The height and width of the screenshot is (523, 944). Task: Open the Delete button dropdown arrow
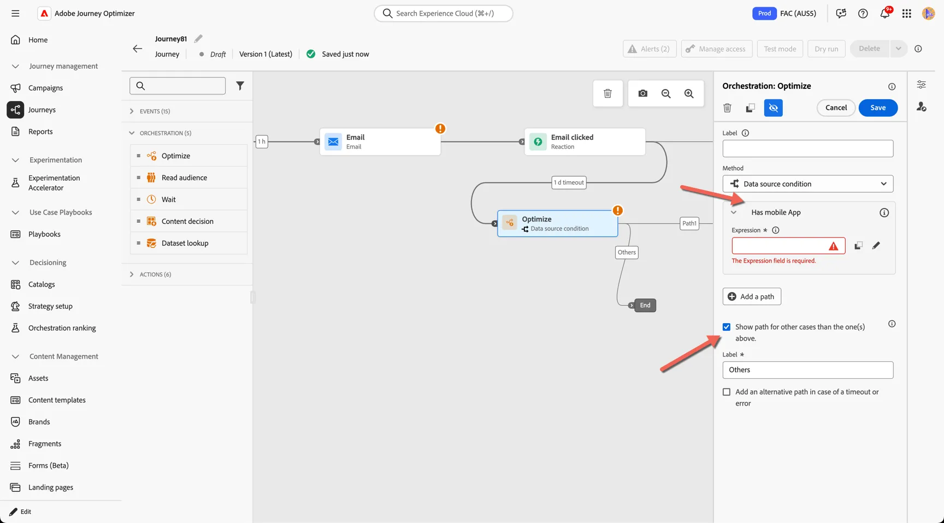tap(898, 49)
